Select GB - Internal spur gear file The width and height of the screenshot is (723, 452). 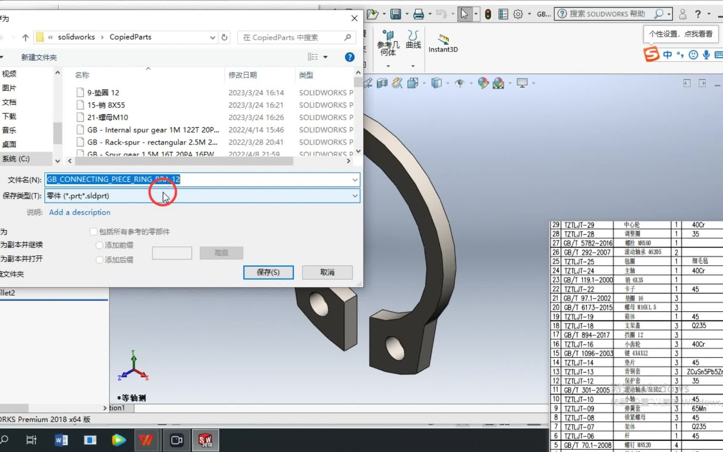[x=153, y=130]
